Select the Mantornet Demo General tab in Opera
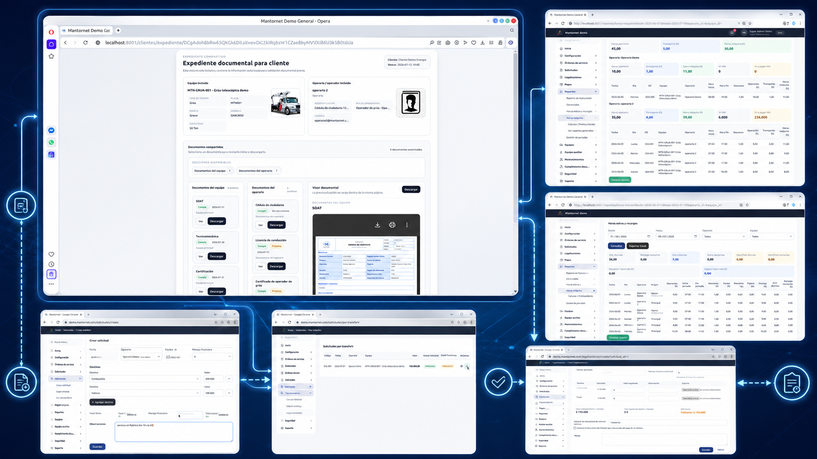 click(87, 30)
